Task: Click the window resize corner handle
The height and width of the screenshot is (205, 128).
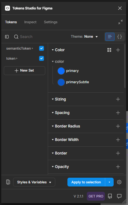Action: pos(124,201)
